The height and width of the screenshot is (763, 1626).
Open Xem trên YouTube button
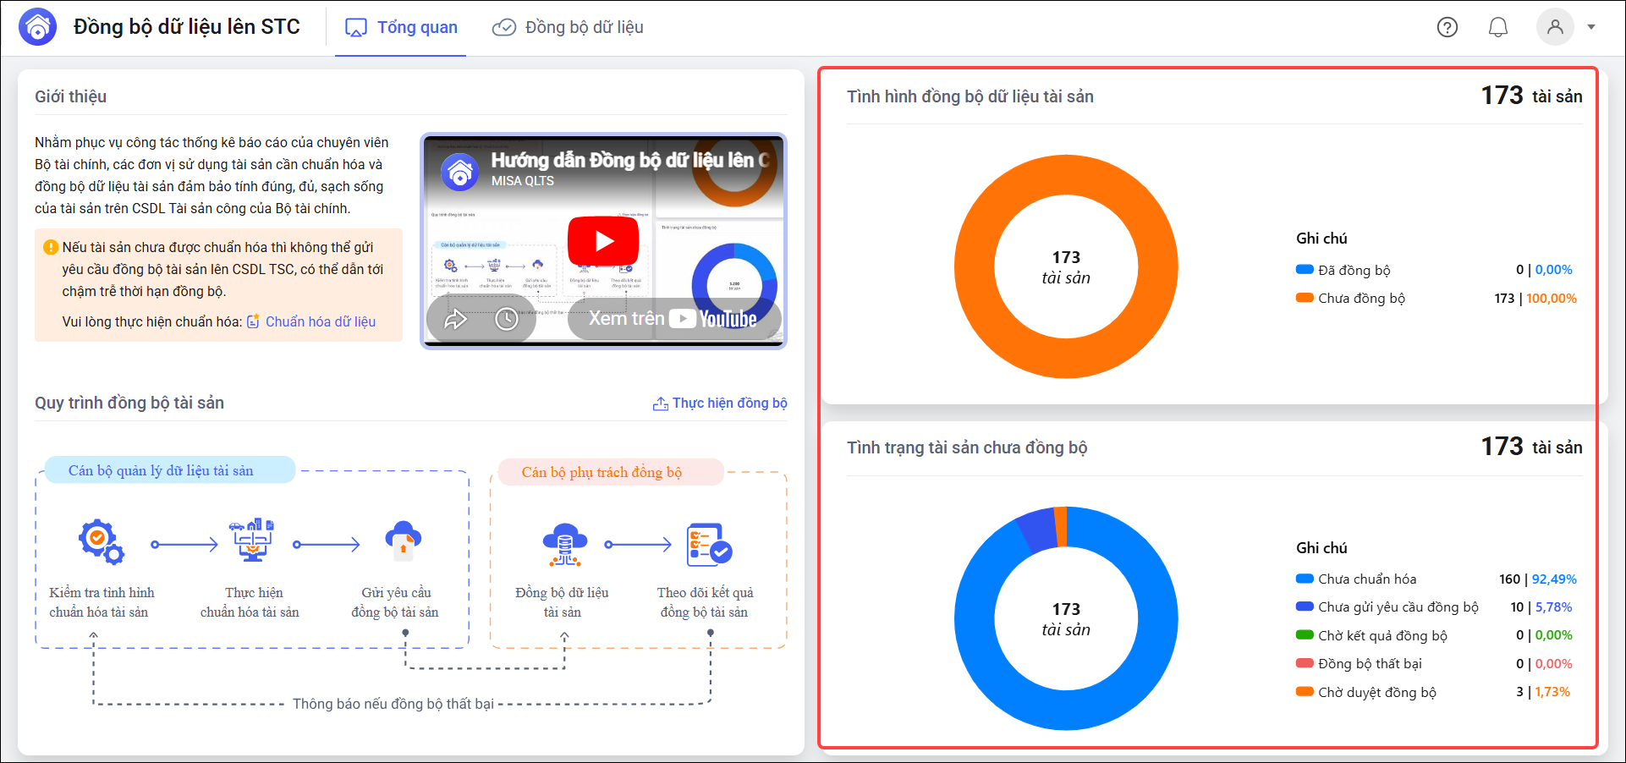pyautogui.click(x=673, y=319)
